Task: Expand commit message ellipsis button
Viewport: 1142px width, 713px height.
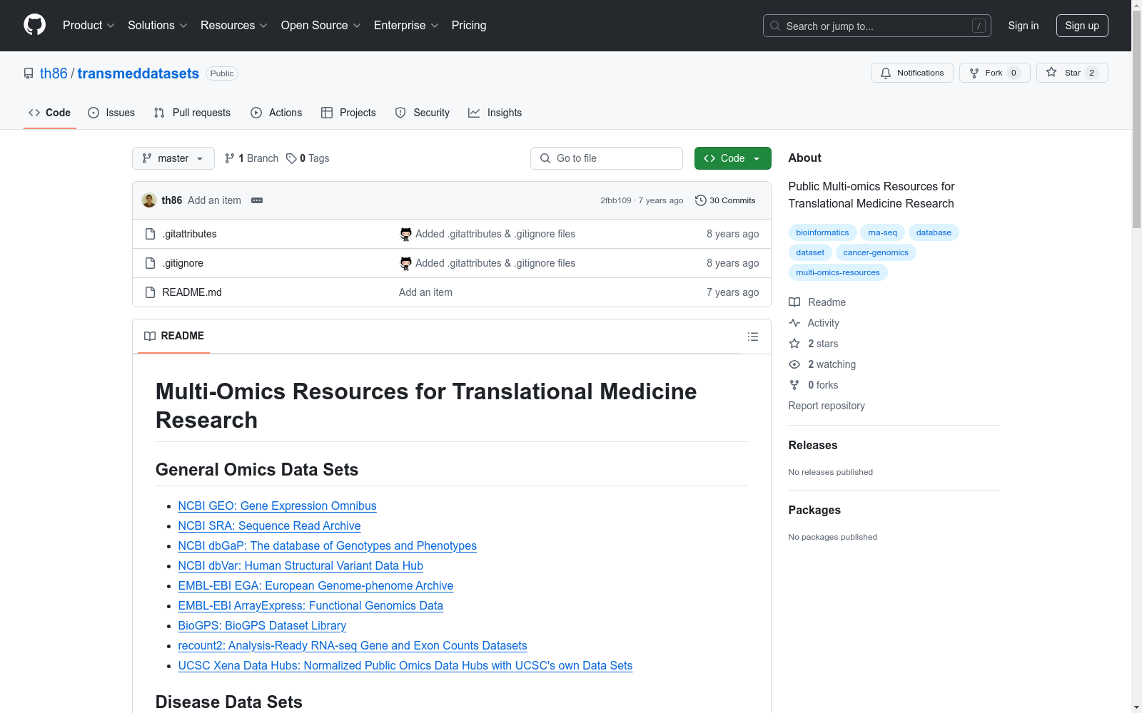Action: 257,200
